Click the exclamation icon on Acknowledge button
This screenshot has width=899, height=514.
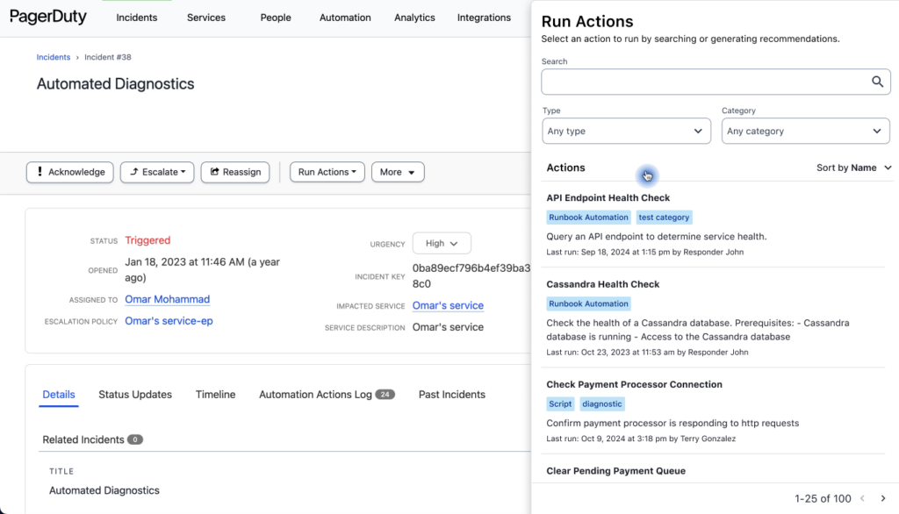[x=39, y=172]
